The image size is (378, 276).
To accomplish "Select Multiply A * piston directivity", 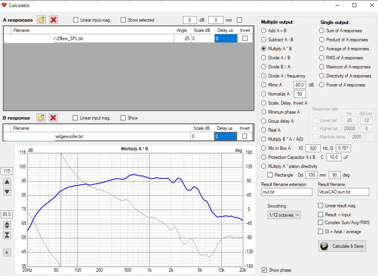I will click(264, 166).
